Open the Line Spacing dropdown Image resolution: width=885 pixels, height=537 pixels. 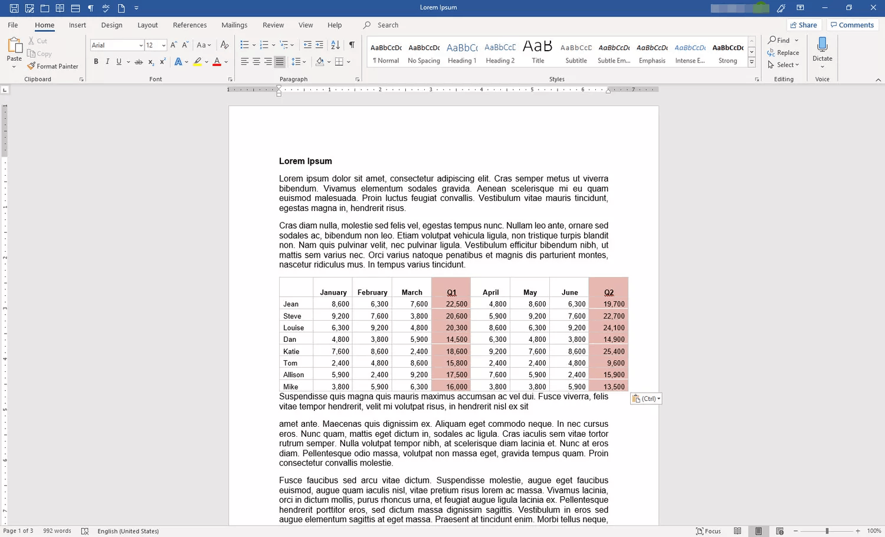point(299,61)
